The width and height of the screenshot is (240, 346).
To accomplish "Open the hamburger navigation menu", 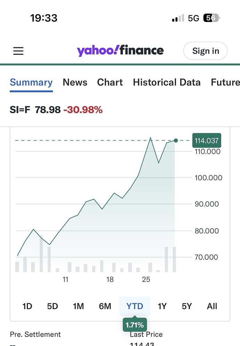I will click(18, 51).
